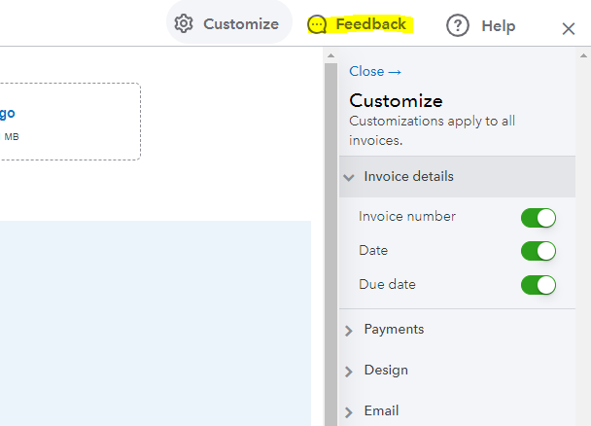591x426 pixels.
Task: Expand the Email section arrow
Action: (349, 412)
